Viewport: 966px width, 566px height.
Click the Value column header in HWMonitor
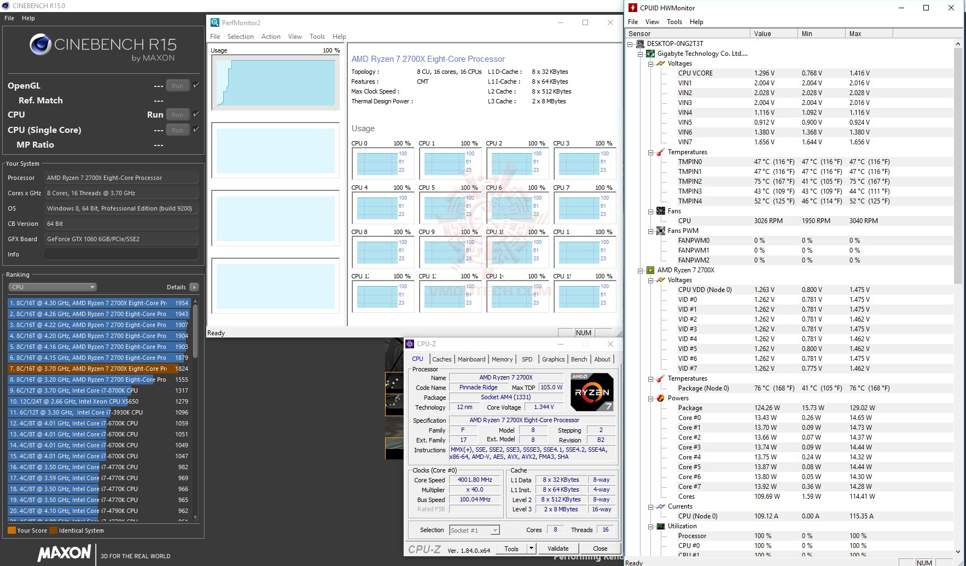pyautogui.click(x=773, y=33)
